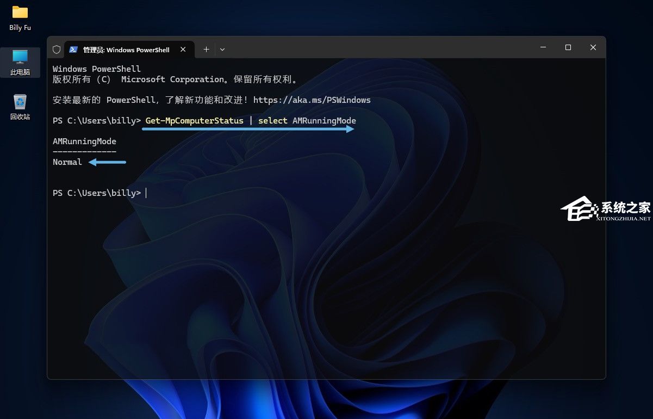
Task: Close the Windows PowerShell tab
Action: 183,49
